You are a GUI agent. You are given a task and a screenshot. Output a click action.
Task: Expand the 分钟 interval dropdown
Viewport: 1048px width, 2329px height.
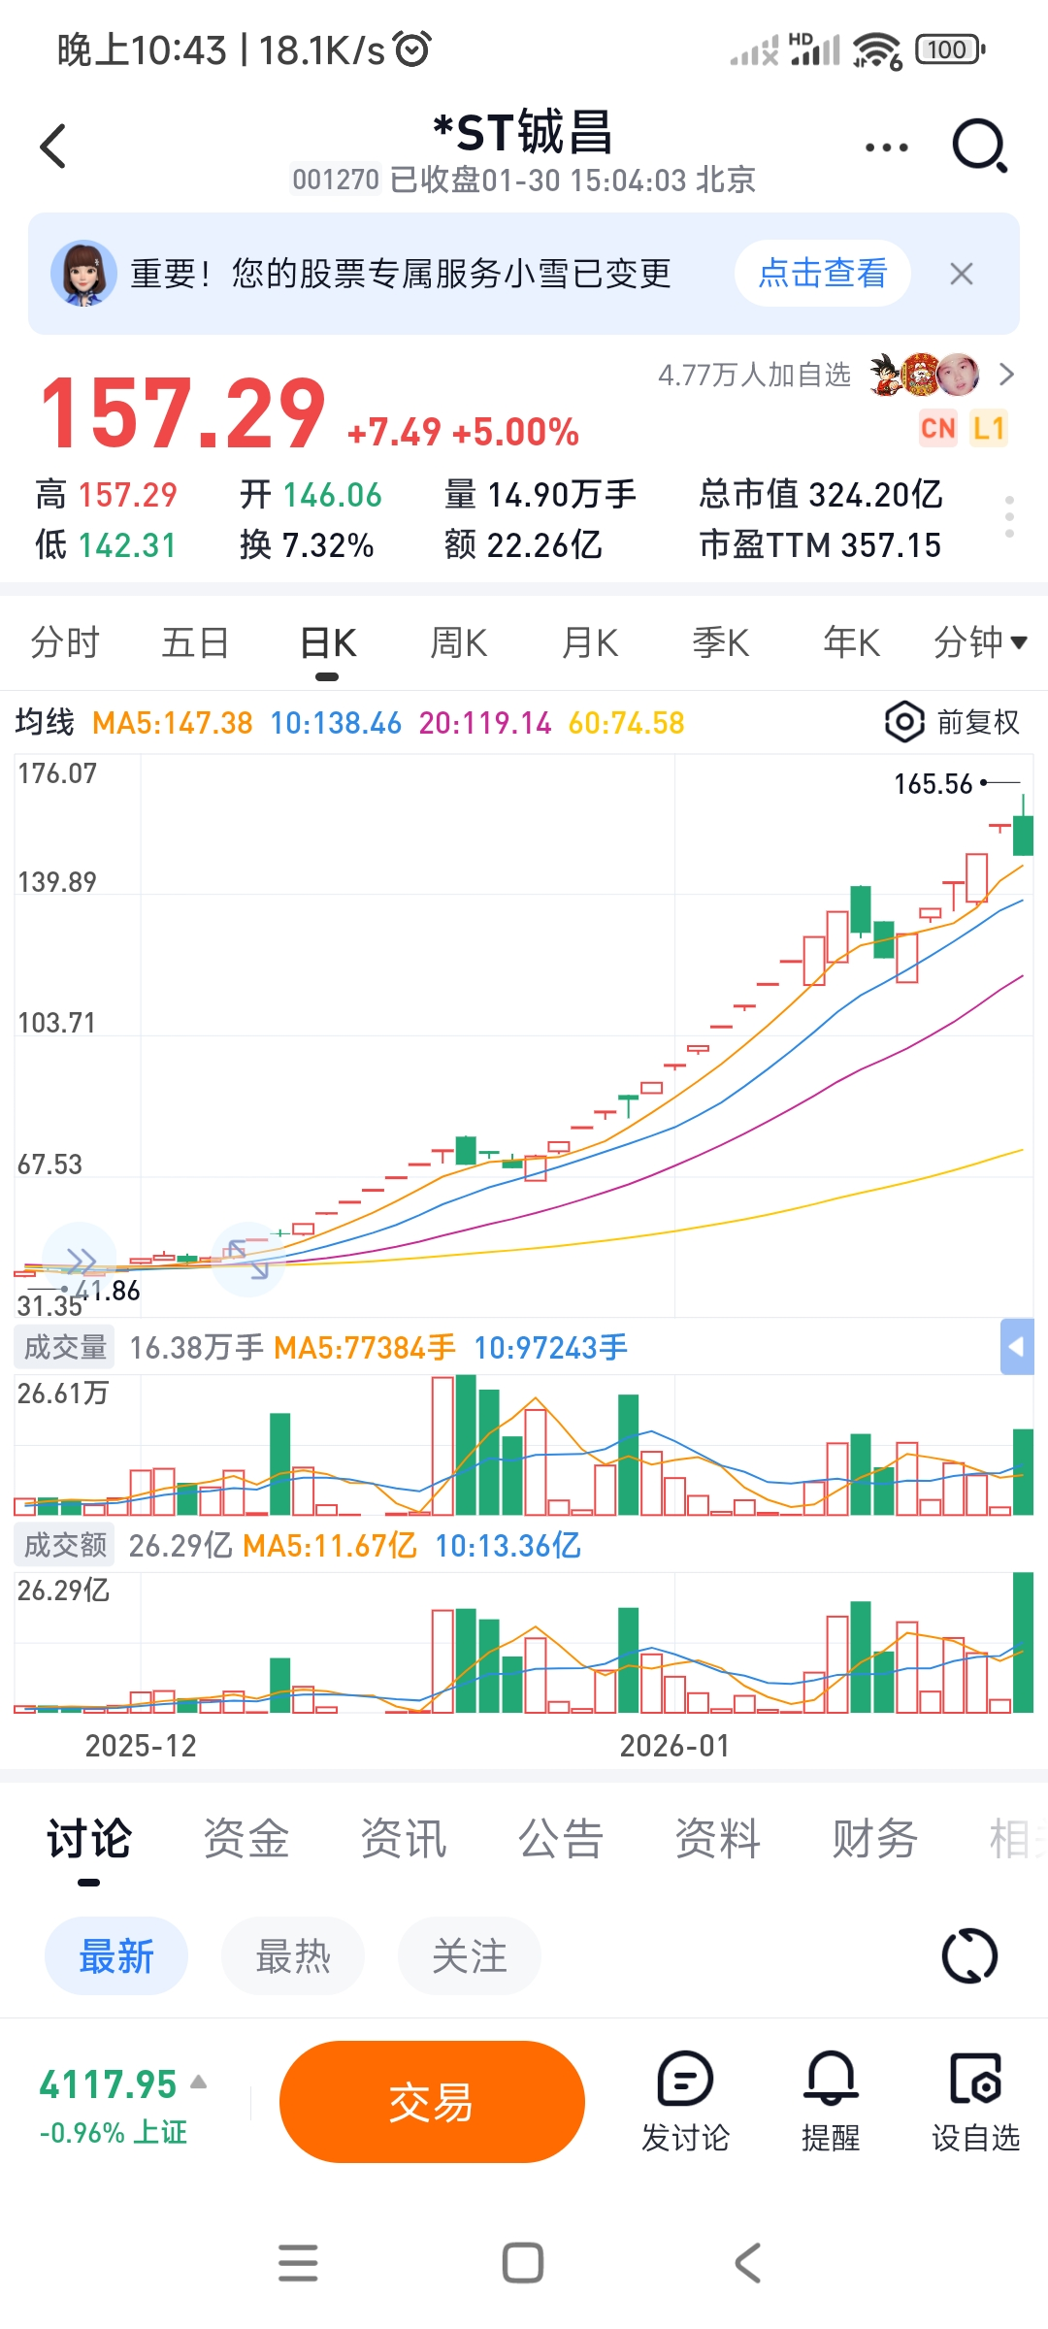click(980, 642)
